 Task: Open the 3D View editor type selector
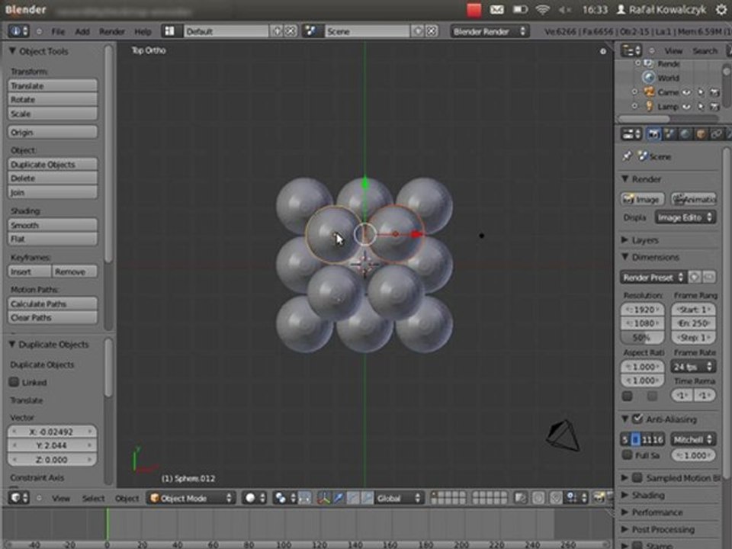click(18, 498)
